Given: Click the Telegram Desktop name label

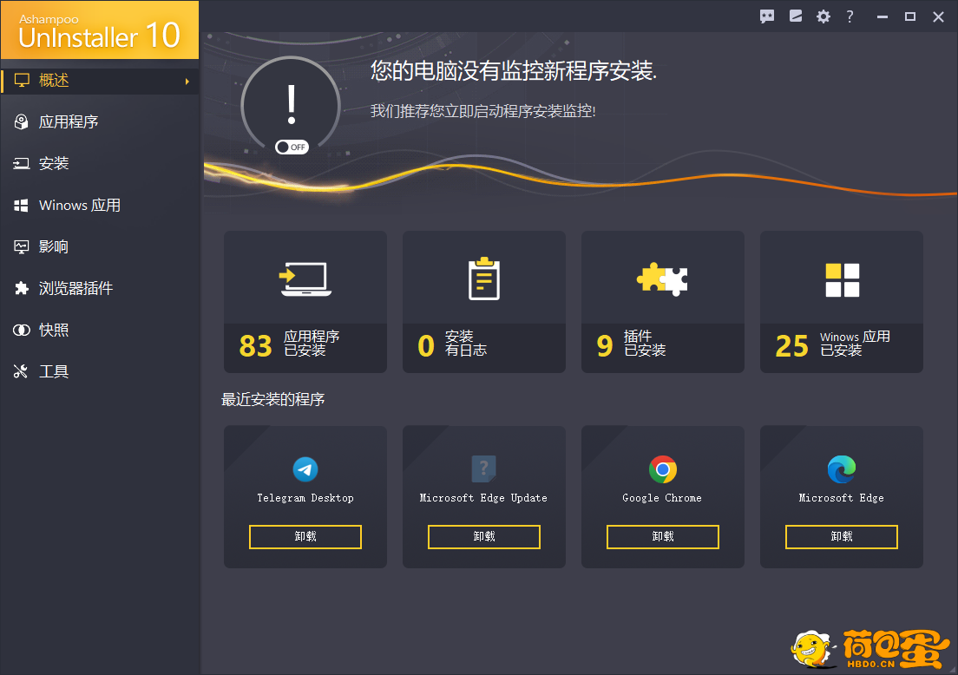Looking at the screenshot, I should pos(305,498).
